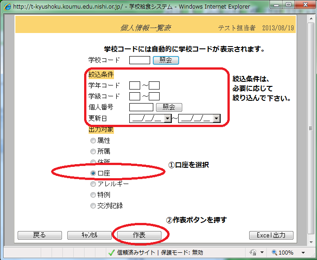The image size is (317, 260).
Task: Click the 絞込条件 section heading
Action: click(101, 75)
